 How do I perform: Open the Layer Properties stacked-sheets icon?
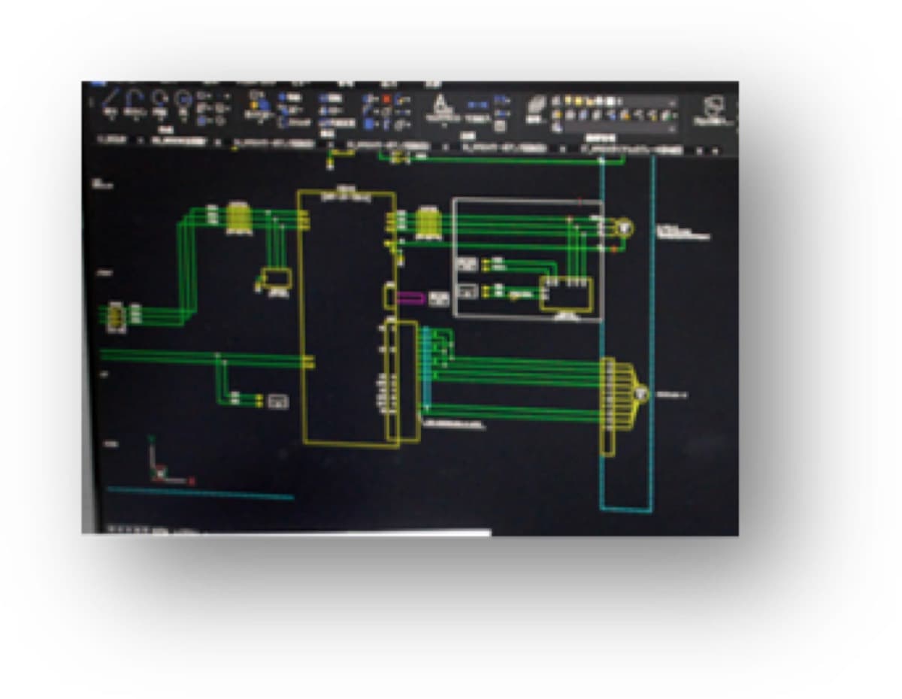(x=537, y=108)
